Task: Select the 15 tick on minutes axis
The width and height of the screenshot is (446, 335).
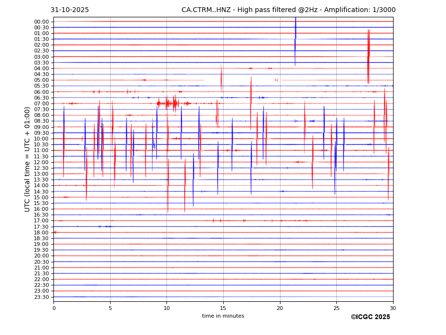Action: (223, 308)
